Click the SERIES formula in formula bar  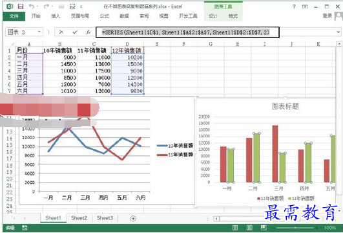[x=186, y=32]
